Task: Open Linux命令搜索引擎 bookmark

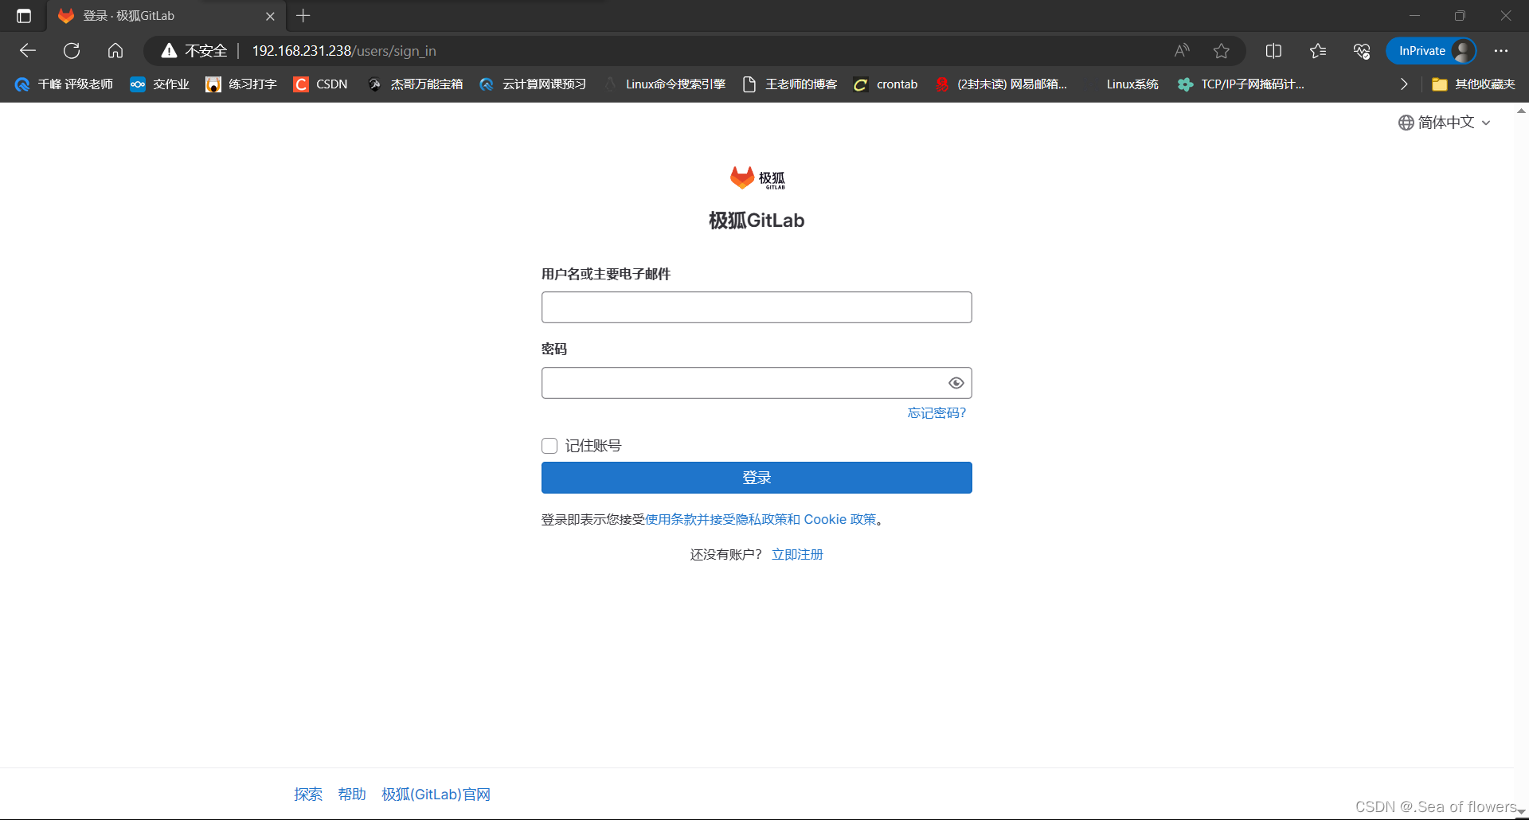Action: [665, 84]
